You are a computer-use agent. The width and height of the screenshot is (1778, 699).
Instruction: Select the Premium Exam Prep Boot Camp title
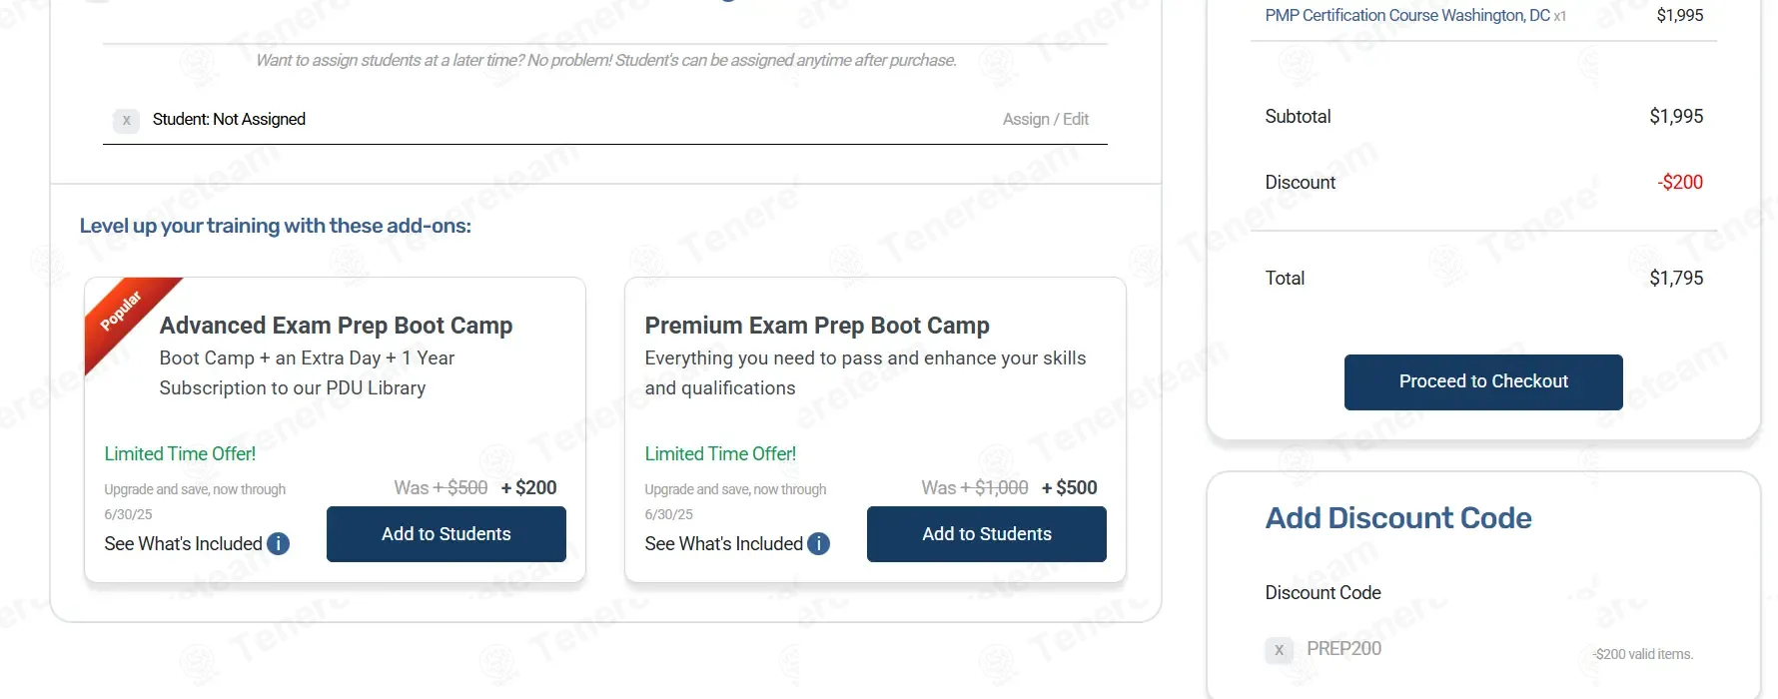(816, 326)
